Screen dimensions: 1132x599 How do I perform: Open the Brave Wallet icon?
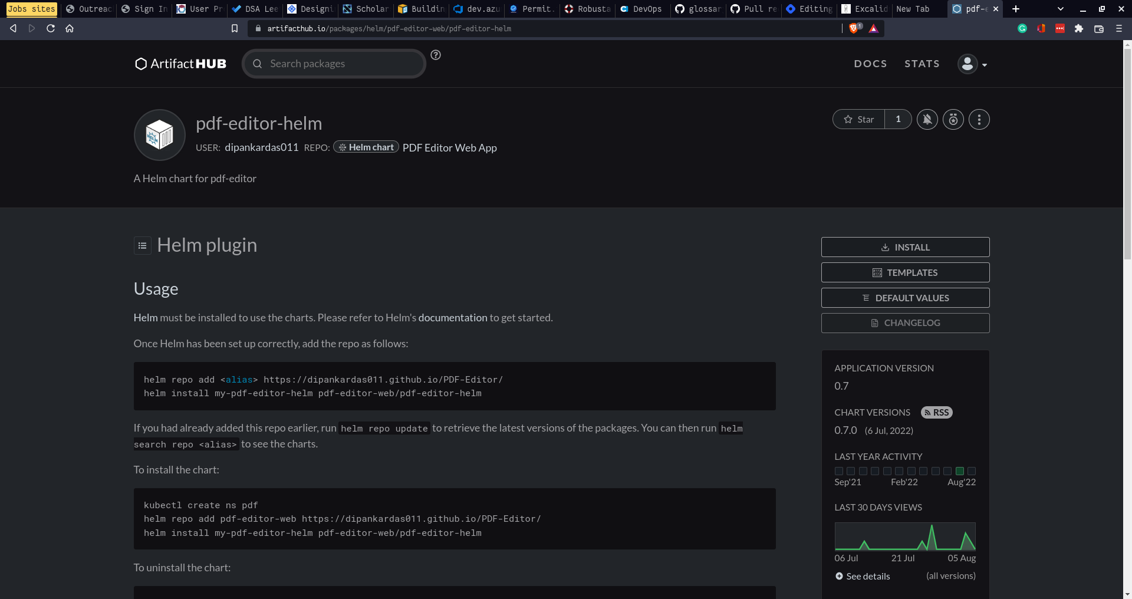[x=1099, y=28]
